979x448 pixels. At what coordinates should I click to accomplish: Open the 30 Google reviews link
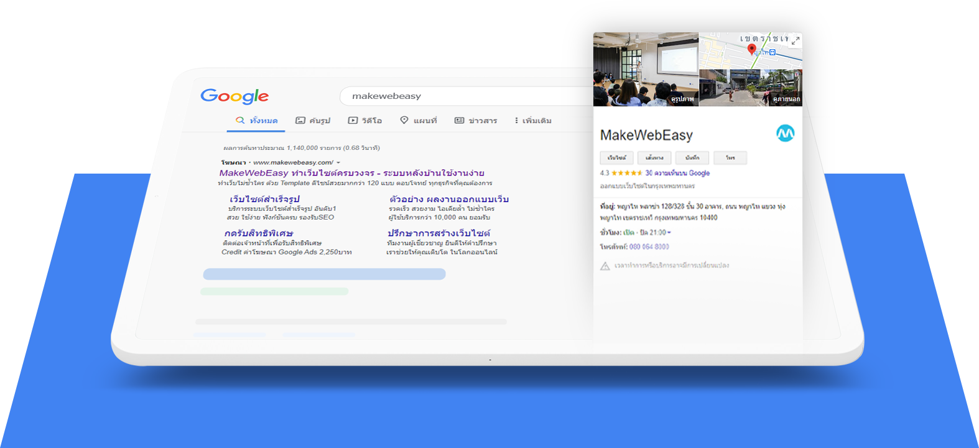click(x=677, y=173)
